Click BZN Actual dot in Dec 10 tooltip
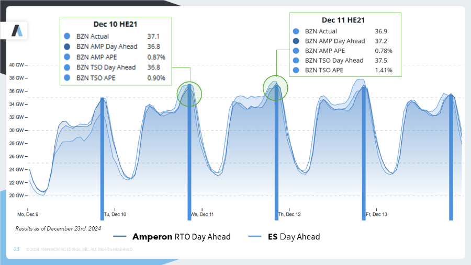 click(67, 36)
